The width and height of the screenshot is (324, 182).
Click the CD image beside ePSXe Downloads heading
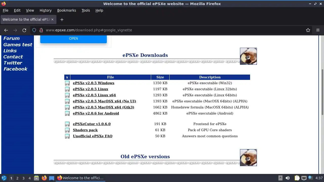(248, 56)
